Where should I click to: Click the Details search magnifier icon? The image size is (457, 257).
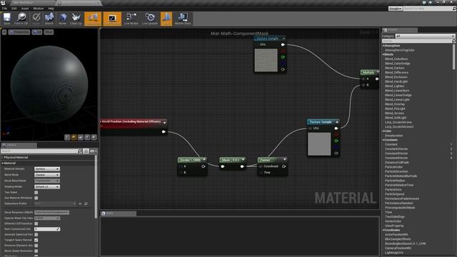pos(79,151)
